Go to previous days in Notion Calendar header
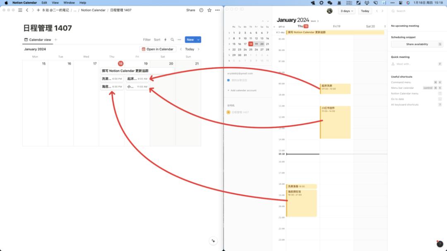Viewport: 447px width, 251px height. pos(377,11)
